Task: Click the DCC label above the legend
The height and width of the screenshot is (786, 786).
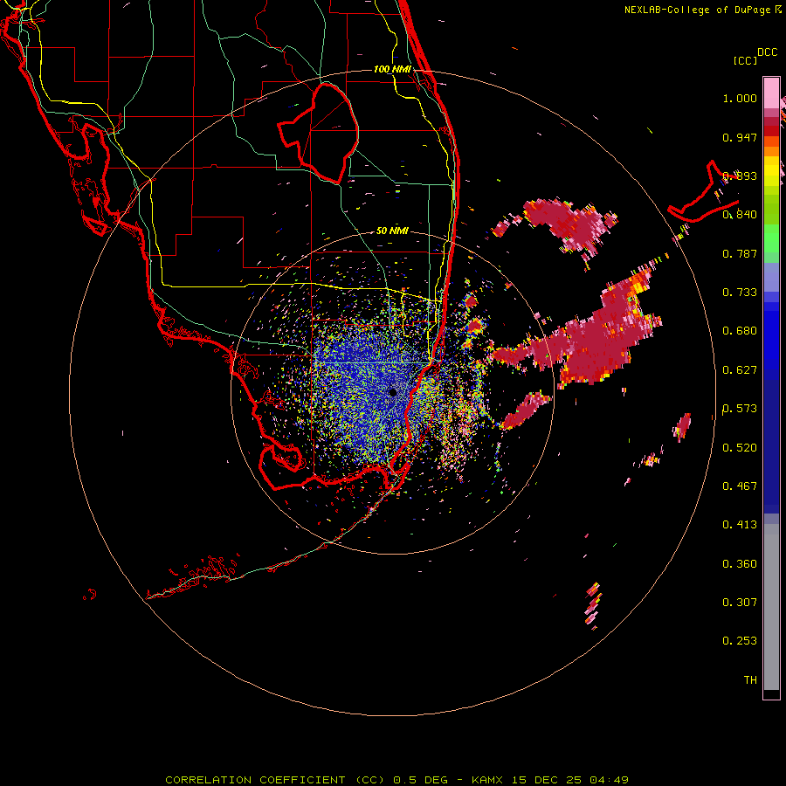Action: point(768,52)
